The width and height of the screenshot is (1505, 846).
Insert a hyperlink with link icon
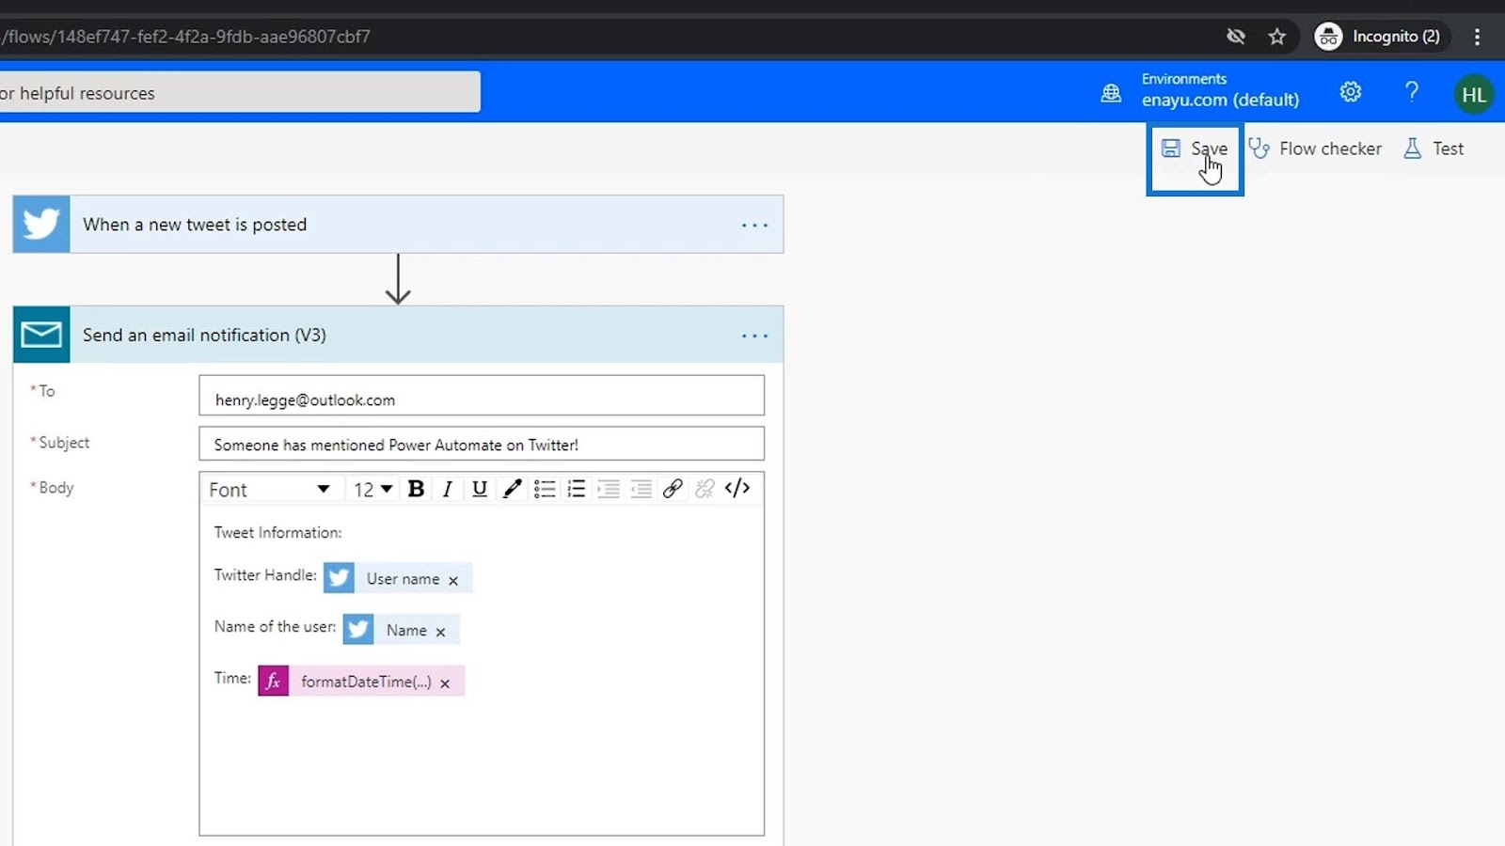click(x=673, y=489)
